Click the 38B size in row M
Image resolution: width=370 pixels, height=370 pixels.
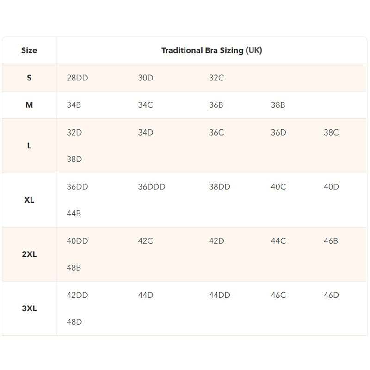(278, 105)
